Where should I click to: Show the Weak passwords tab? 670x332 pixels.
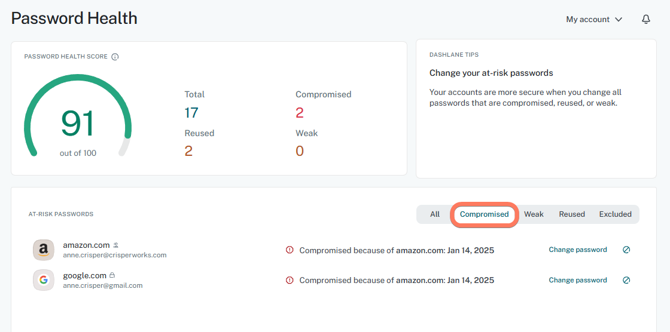coord(534,214)
